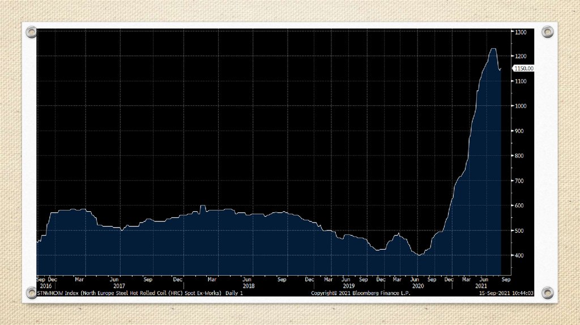Click the STNWHCXW Index ticker description

pos(140,293)
